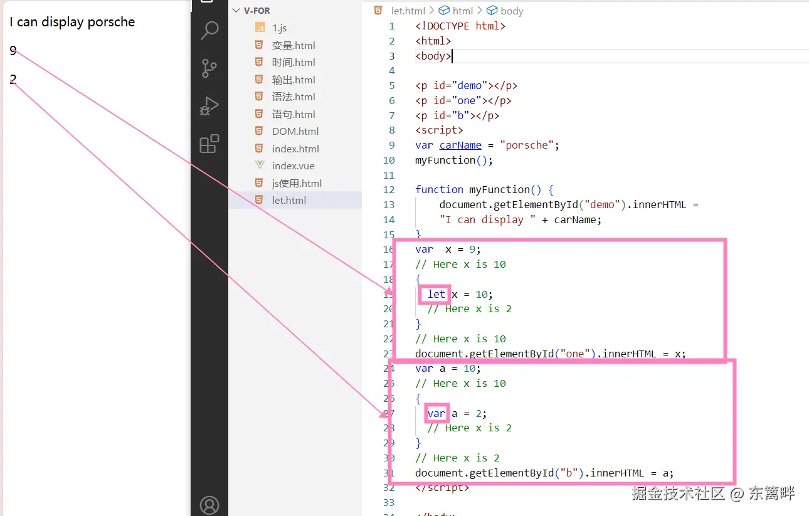Click the 1.js JavaScript file icon
809x516 pixels.
(260, 28)
